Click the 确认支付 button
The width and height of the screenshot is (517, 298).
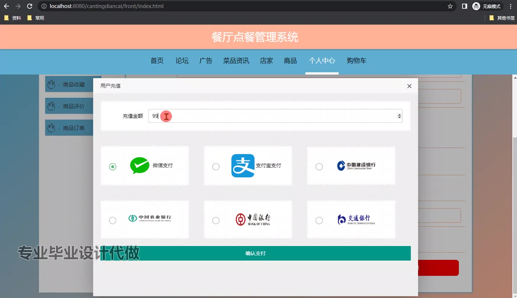coord(256,253)
